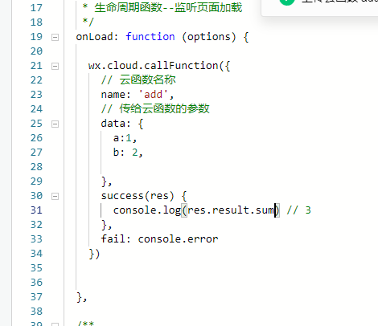378x326 pixels.
Task: Click the // 3 comment on line 31
Action: click(x=298, y=210)
